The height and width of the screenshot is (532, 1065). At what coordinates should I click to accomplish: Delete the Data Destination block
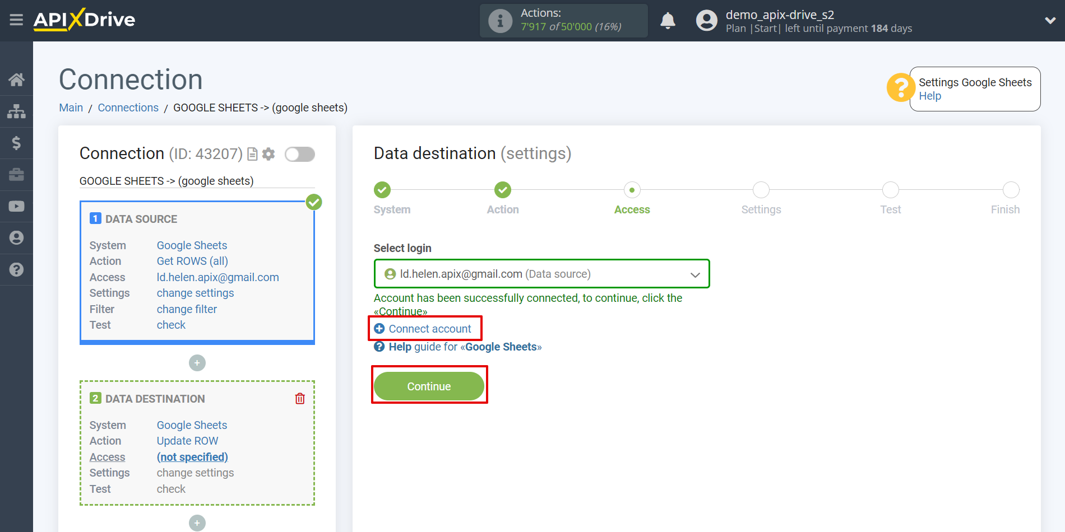coord(300,398)
